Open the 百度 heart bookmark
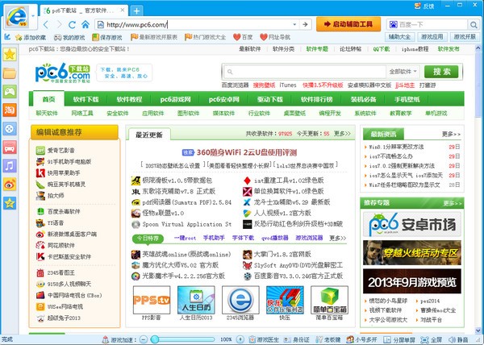 243,37
